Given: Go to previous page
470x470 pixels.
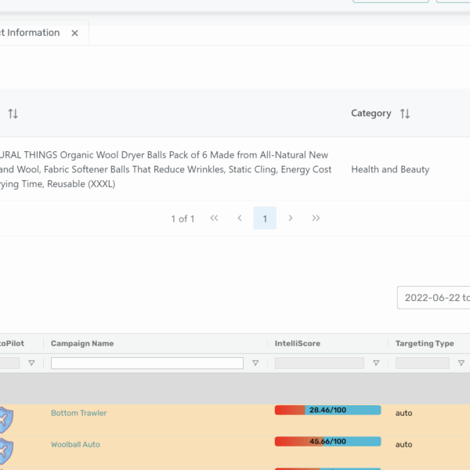Looking at the screenshot, I should point(240,218).
